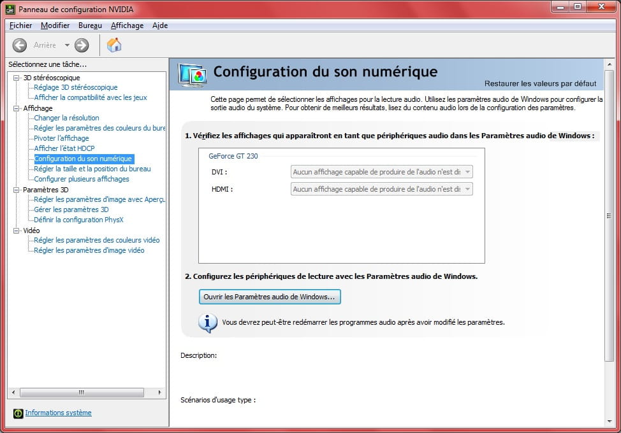
Task: Click the Forward arrow toolbar icon
Action: click(x=82, y=45)
